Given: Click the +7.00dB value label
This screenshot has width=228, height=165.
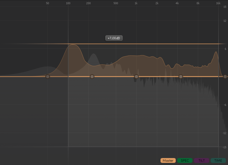Looking at the screenshot, I should click(114, 38).
